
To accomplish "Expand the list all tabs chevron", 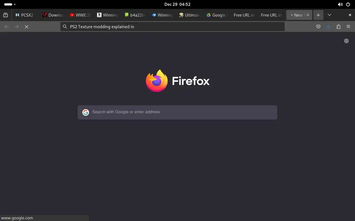I will (329, 15).
